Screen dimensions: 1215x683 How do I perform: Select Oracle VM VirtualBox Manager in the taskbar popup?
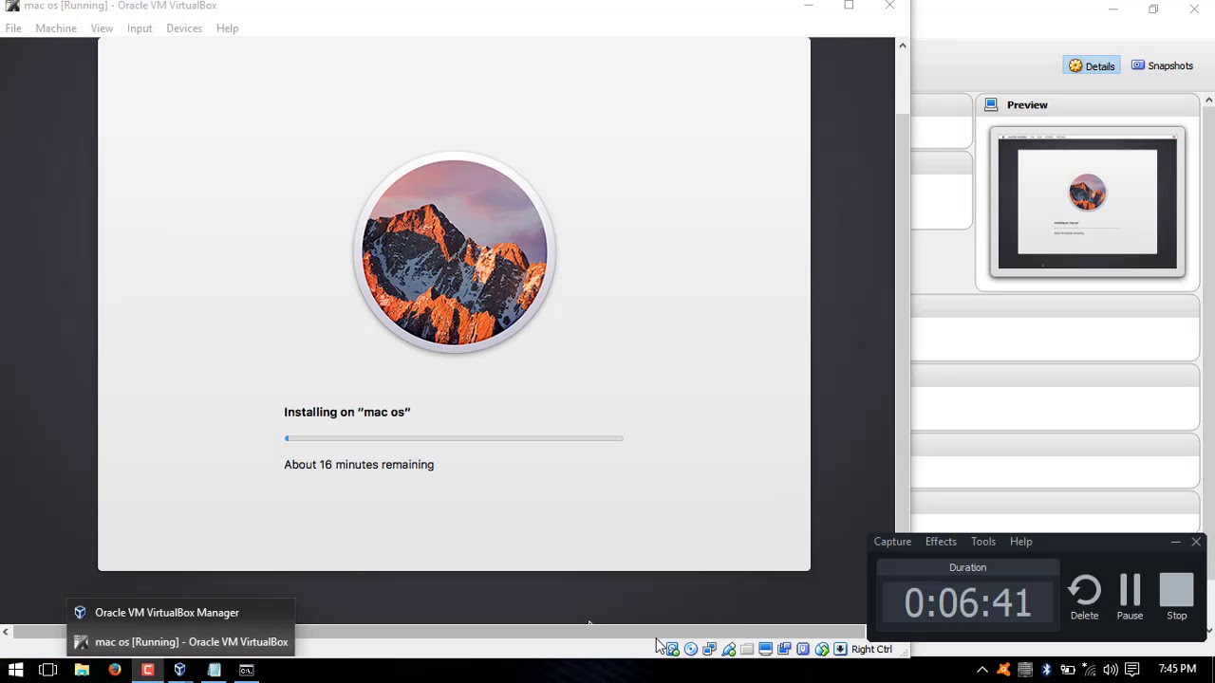pyautogui.click(x=180, y=613)
